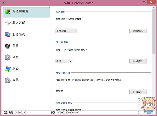This screenshot has height=116, width=157.
Task: Click the VAIO Control Center title bar icon
Action: 3,3
